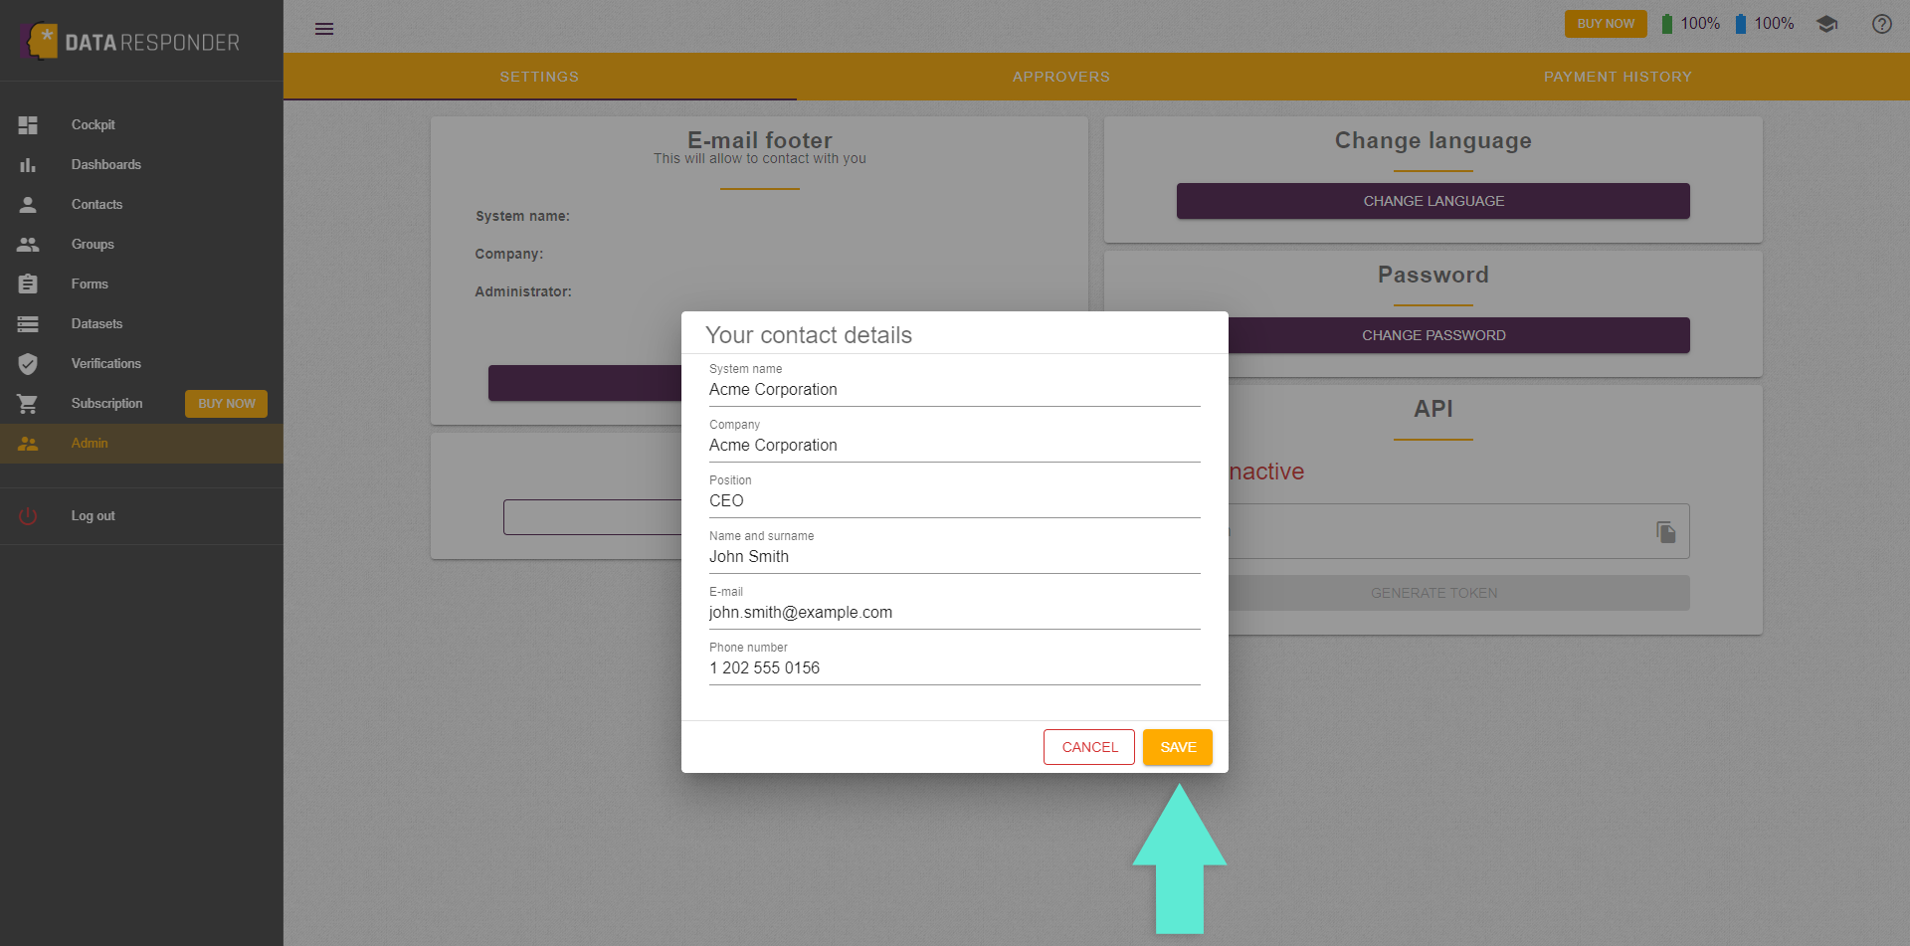The image size is (1910, 946).
Task: Edit the Name and surname field
Action: [955, 557]
